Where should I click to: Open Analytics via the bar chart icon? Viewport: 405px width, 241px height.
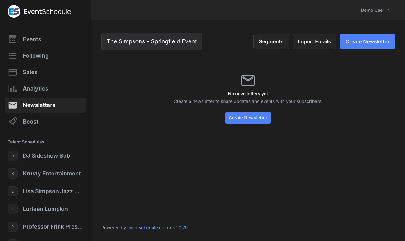tap(13, 88)
